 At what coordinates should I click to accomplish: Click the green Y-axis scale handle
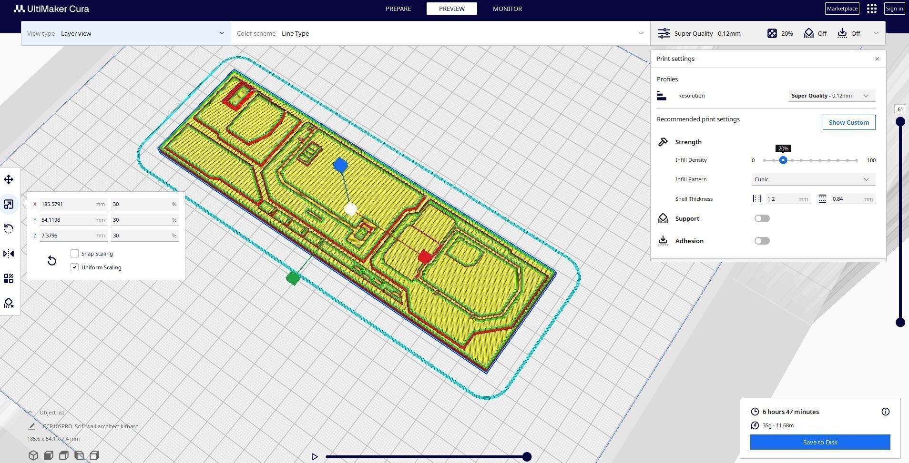tap(293, 278)
